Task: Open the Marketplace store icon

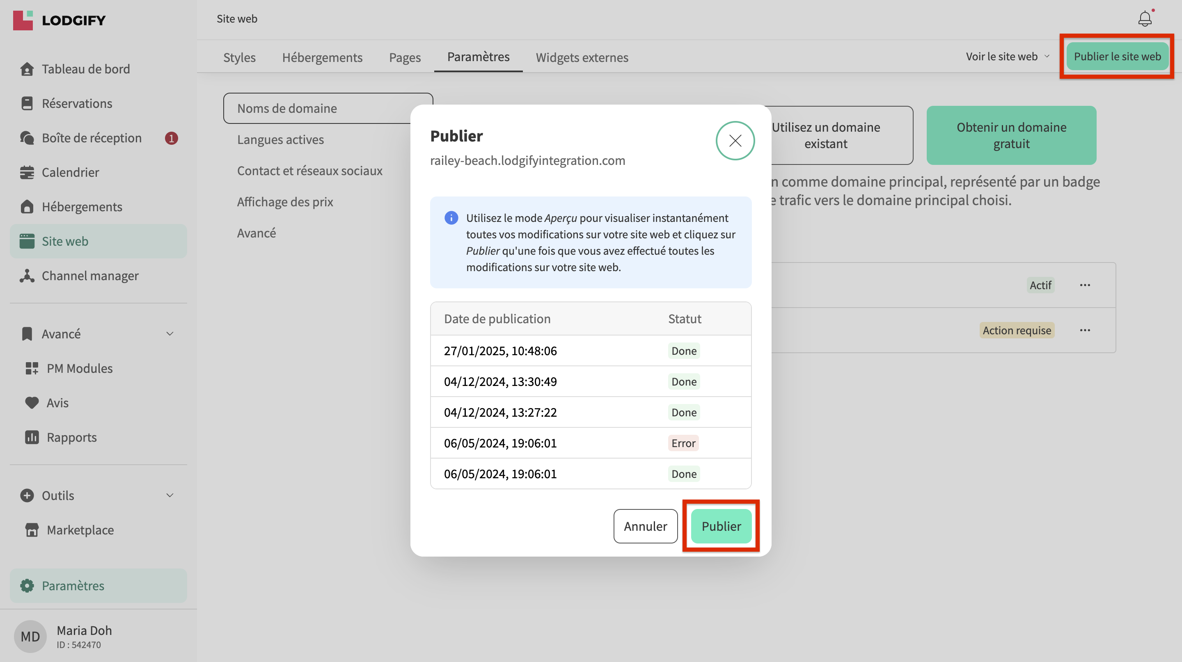Action: (32, 530)
